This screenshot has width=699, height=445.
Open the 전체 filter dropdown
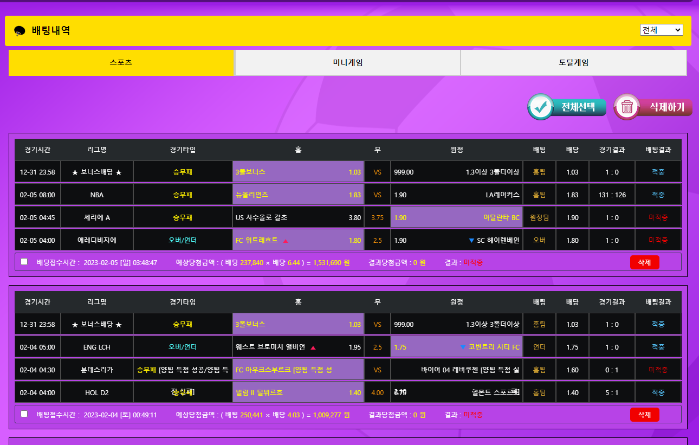[x=661, y=30]
